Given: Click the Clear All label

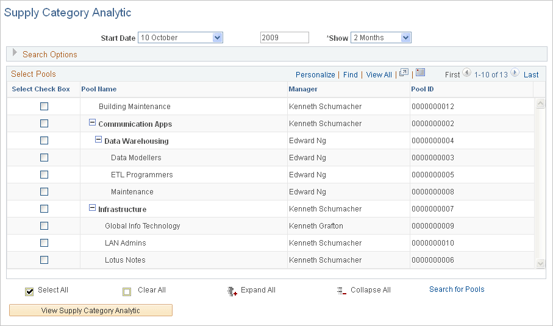Looking at the screenshot, I should 152,290.
